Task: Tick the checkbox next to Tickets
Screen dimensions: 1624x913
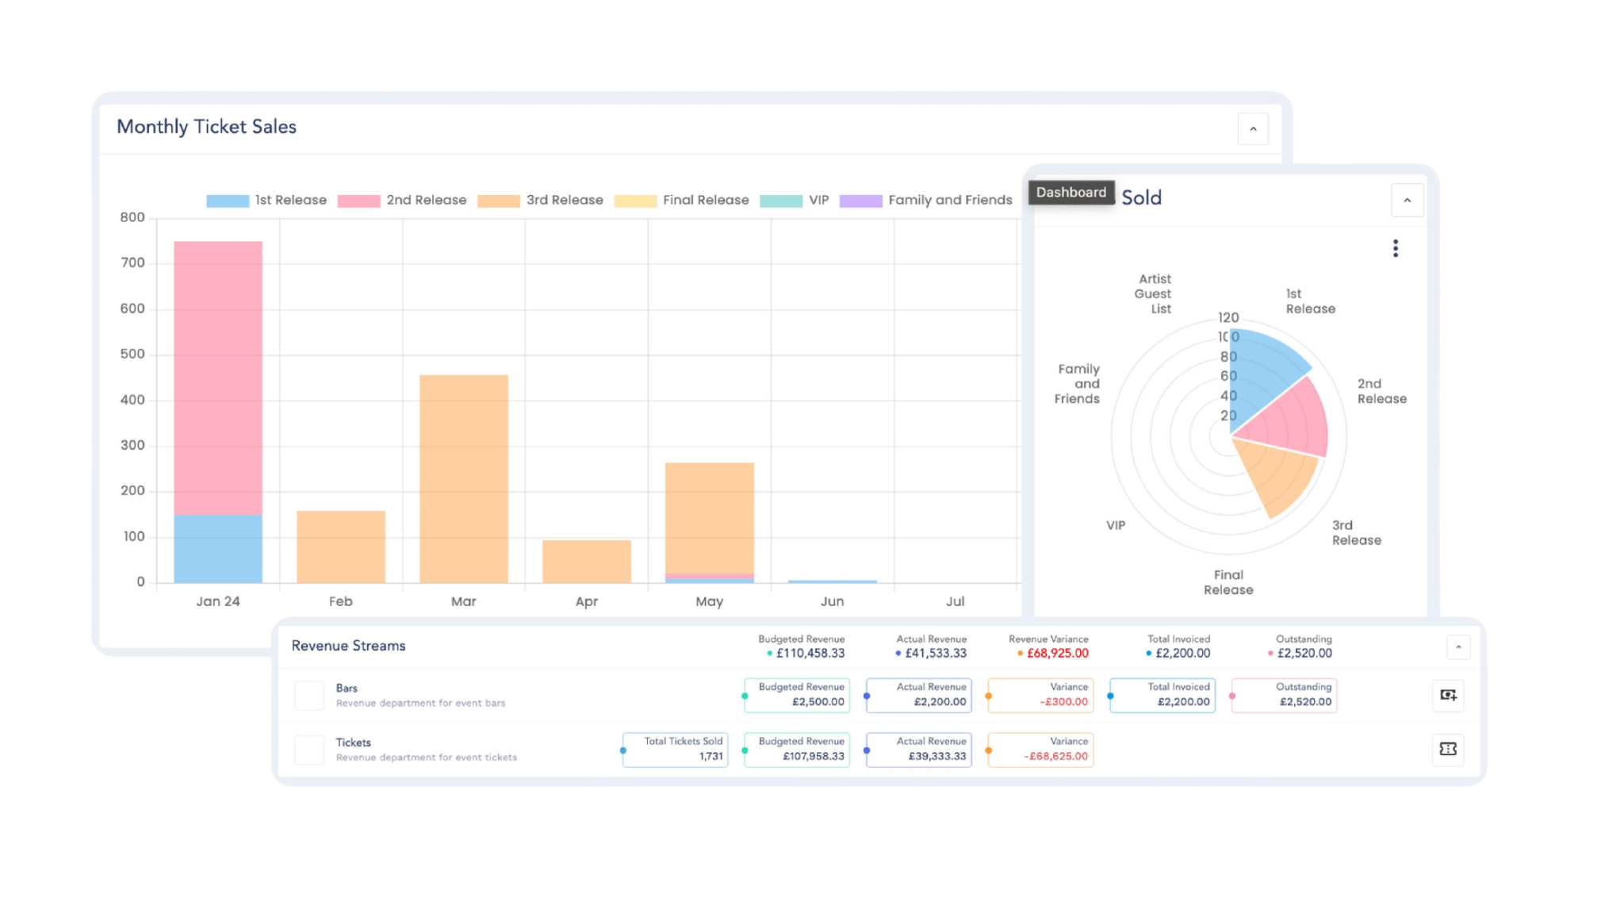Action: coord(309,750)
